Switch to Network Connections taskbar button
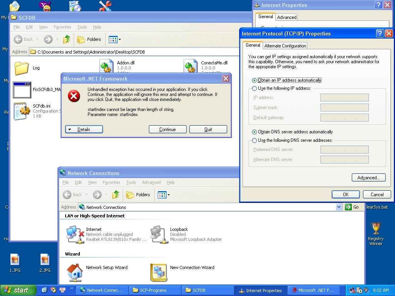 [x=102, y=290]
